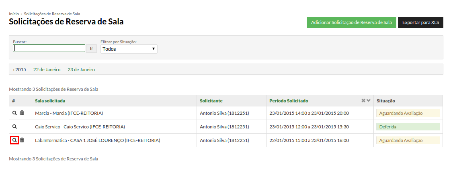Click the Situação column header
451x174 pixels.
click(x=386, y=101)
